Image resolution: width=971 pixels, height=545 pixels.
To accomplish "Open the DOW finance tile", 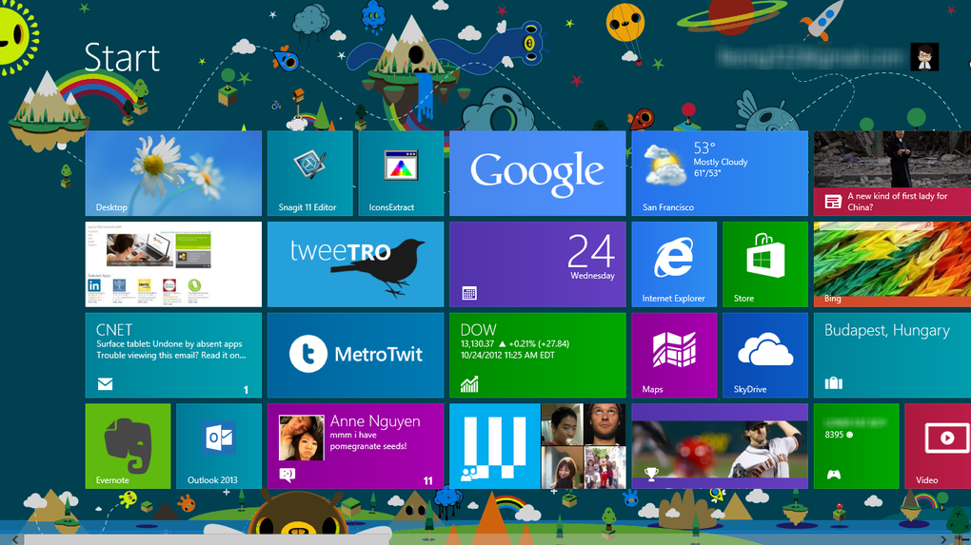I will pyautogui.click(x=538, y=355).
